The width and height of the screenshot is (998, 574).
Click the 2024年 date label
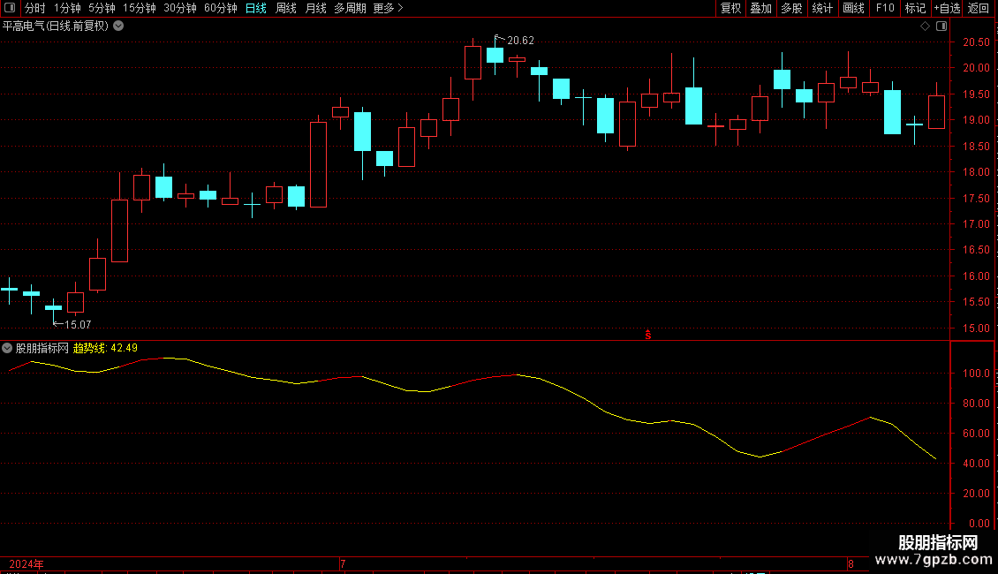[x=26, y=563]
